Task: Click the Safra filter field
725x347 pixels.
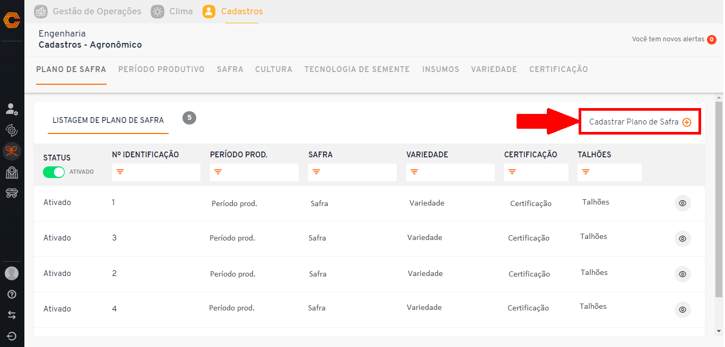Action: click(352, 172)
